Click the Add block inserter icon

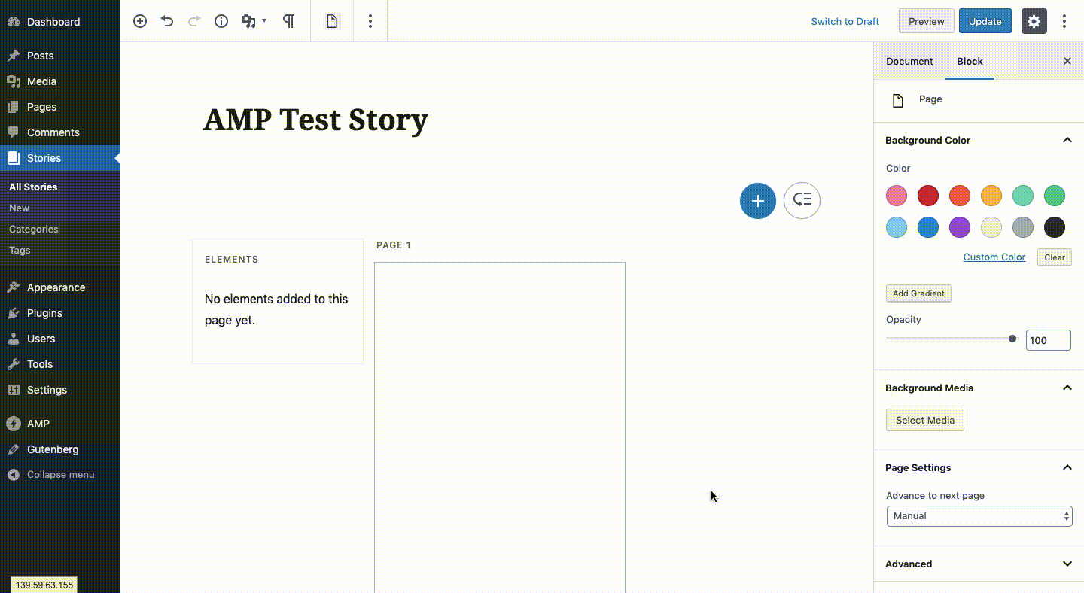tap(140, 21)
